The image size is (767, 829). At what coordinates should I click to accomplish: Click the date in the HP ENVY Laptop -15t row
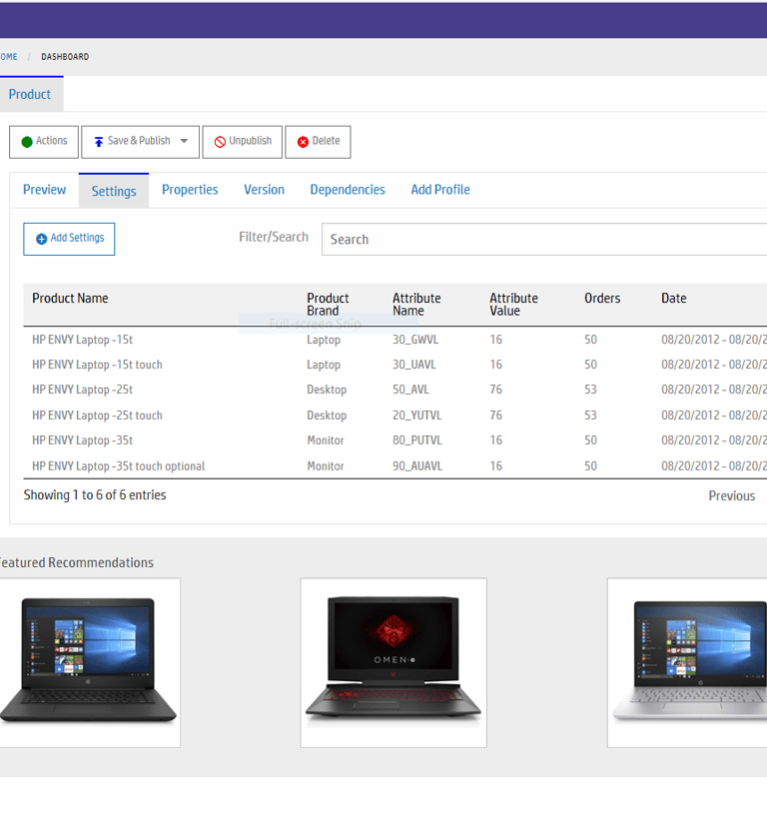pyautogui.click(x=714, y=340)
